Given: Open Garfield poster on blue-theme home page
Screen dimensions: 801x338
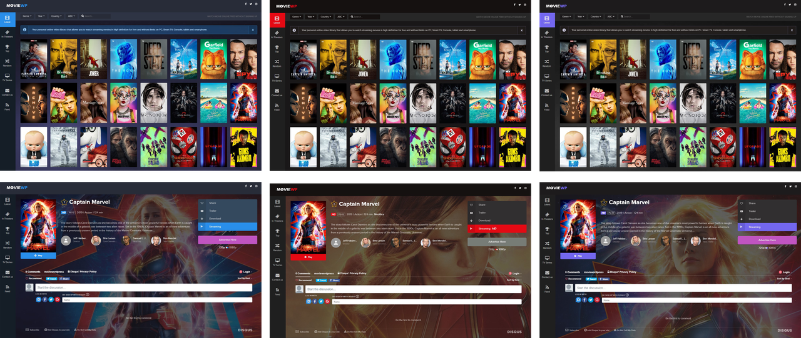Looking at the screenshot, I should coord(214,59).
